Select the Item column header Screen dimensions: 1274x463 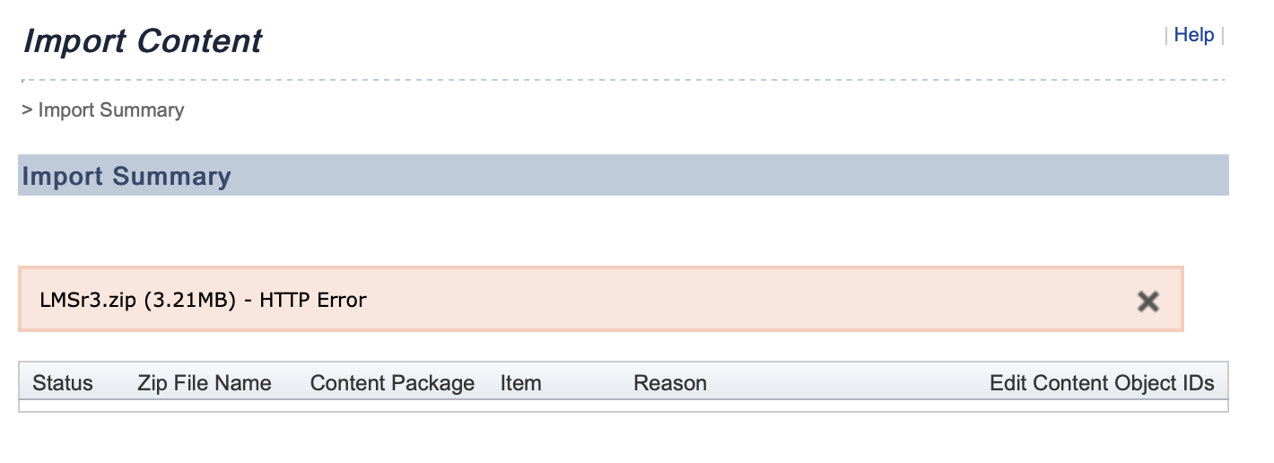tap(520, 383)
